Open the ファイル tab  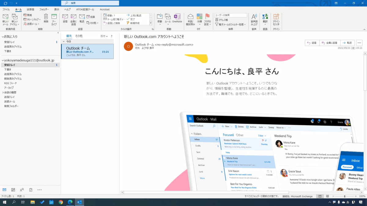click(x=6, y=9)
